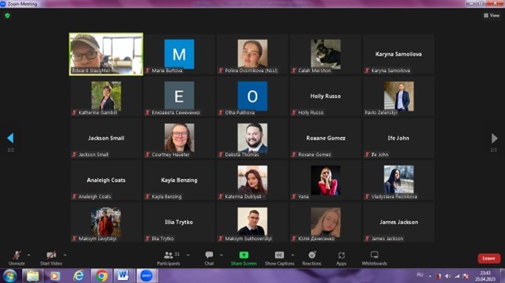The width and height of the screenshot is (505, 283).
Task: Open the Chat panel
Action: pyautogui.click(x=209, y=258)
